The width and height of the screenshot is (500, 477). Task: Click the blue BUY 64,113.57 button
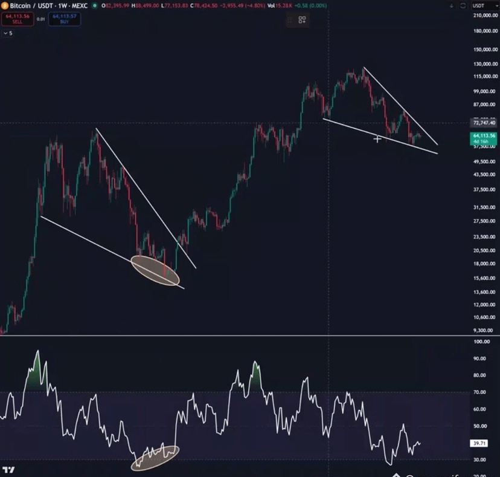click(x=65, y=19)
